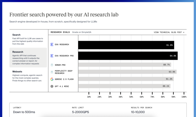Click the EXA RESEARCH PRO label
The image size is (196, 117).
point(64,56)
